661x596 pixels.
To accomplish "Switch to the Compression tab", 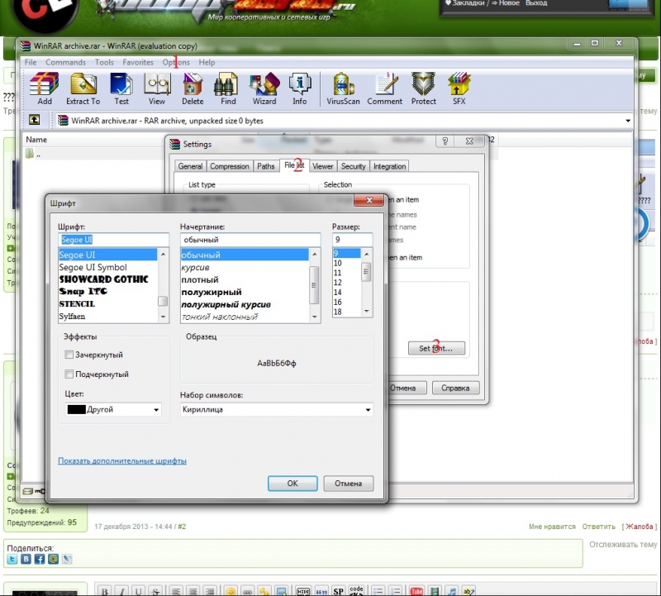I will (230, 166).
